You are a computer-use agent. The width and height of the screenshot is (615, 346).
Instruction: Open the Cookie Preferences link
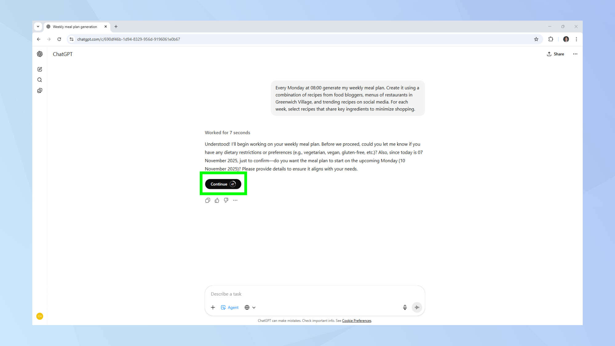tap(356, 320)
